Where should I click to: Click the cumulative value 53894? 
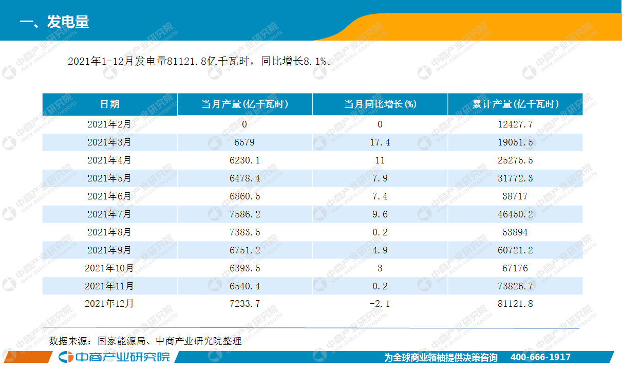pyautogui.click(x=515, y=232)
